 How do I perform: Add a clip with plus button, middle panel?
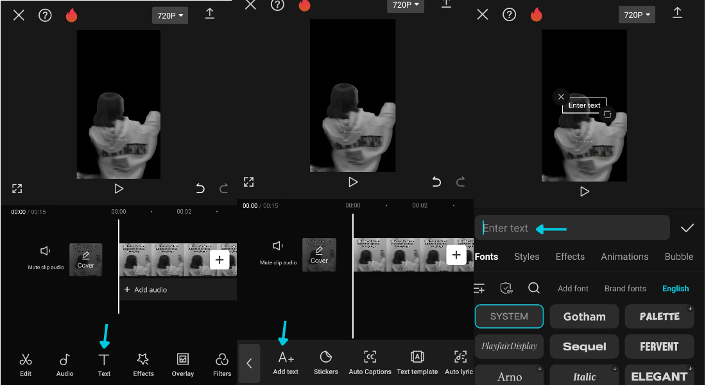click(456, 255)
